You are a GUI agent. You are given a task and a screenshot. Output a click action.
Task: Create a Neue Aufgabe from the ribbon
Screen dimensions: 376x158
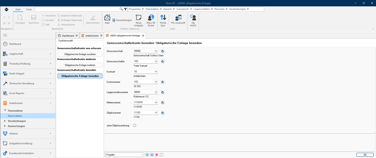tap(139, 20)
